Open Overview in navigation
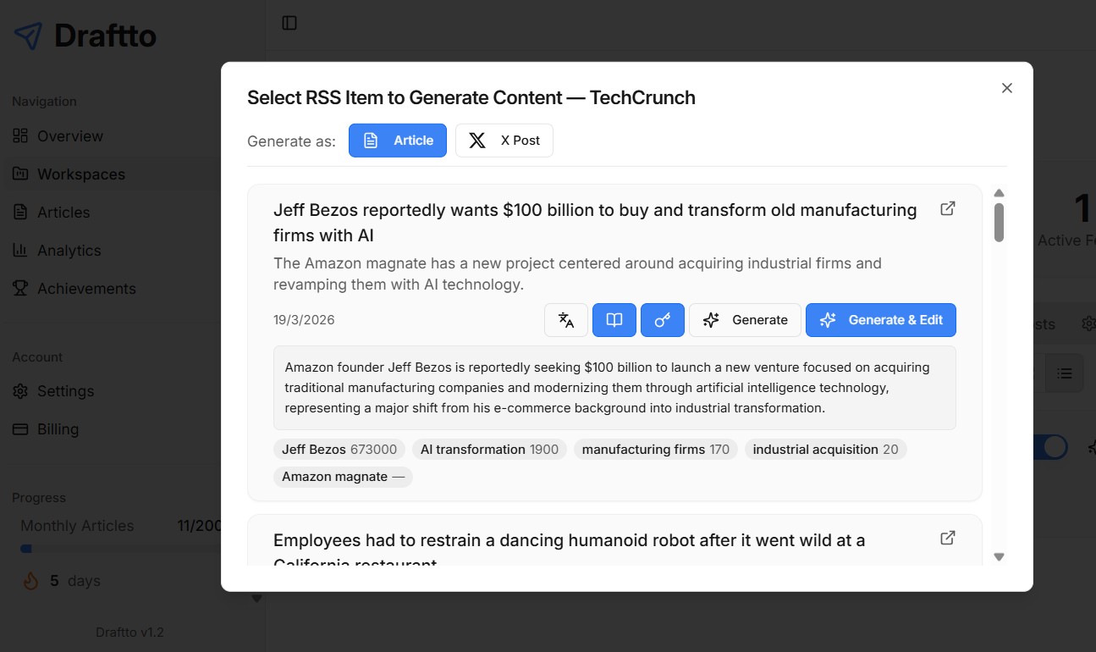 [69, 136]
